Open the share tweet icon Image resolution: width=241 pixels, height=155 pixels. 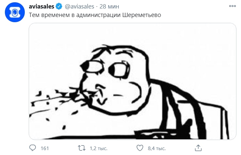coord(198,148)
